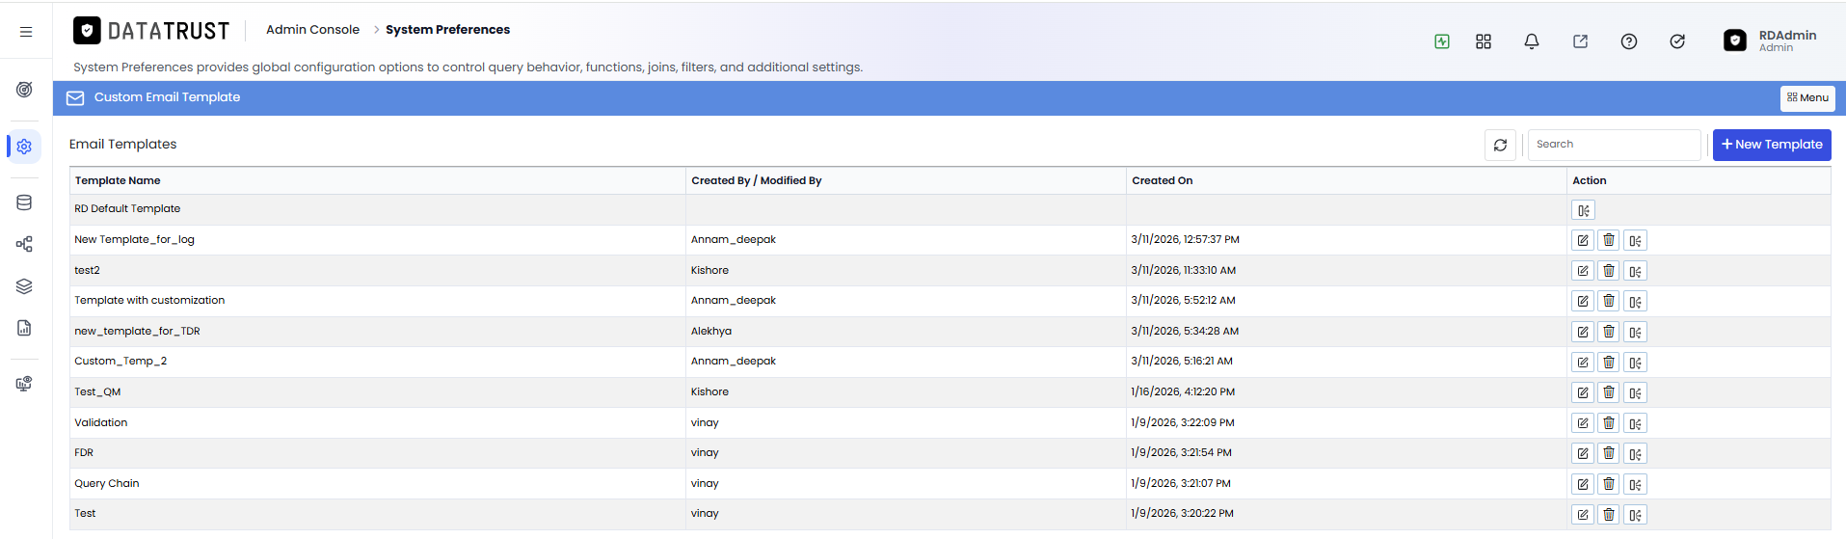
Task: Click the Alekhya creator cell
Action: point(711,332)
